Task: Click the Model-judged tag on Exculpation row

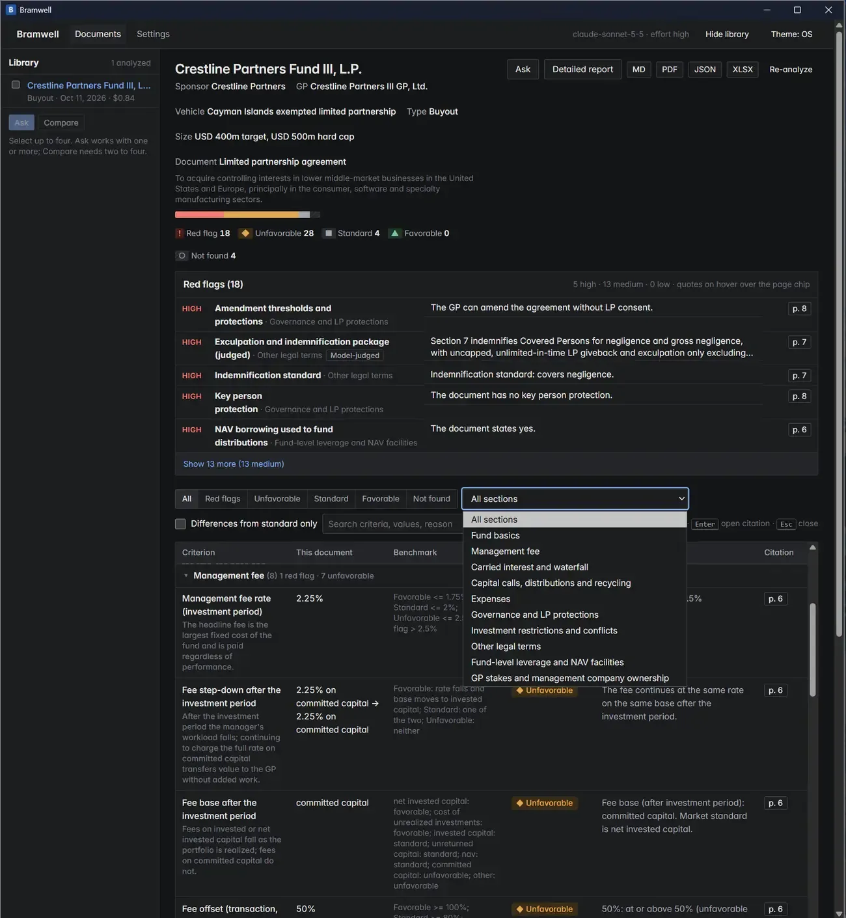Action: [355, 355]
